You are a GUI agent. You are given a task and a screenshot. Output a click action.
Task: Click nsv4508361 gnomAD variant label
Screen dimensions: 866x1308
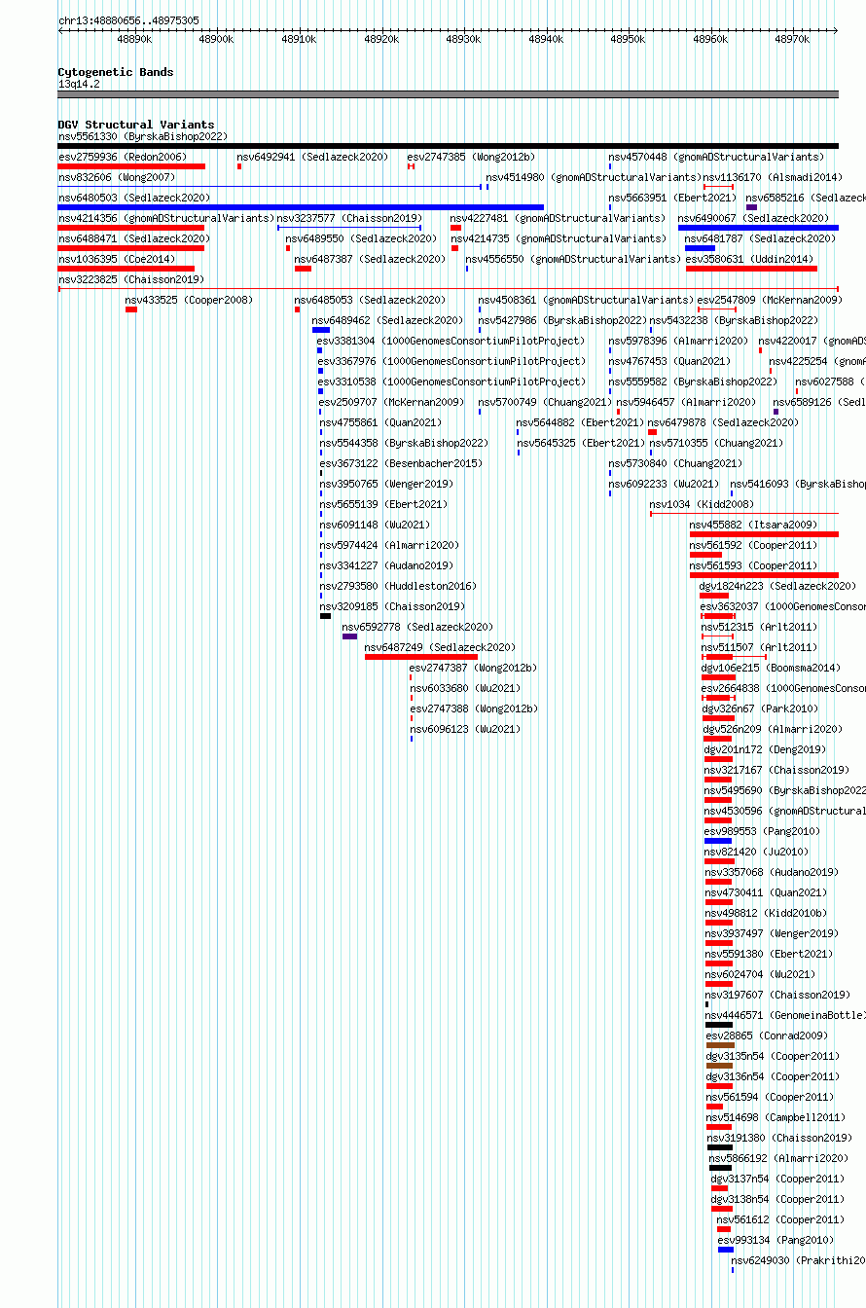(587, 300)
